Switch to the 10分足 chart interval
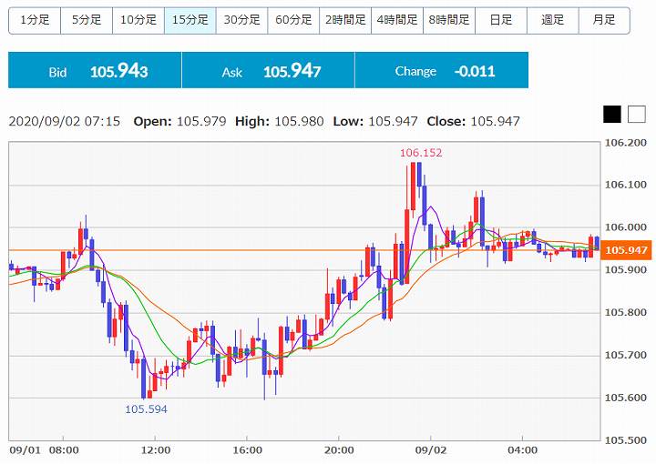This screenshot has height=464, width=656. (138, 20)
